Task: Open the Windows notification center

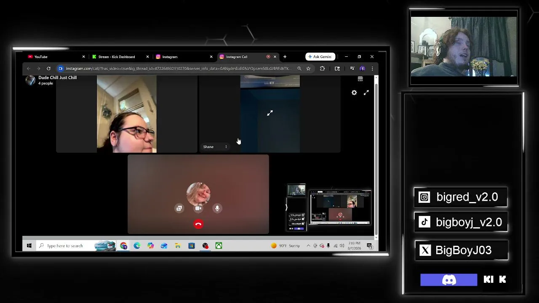Action: (370, 246)
